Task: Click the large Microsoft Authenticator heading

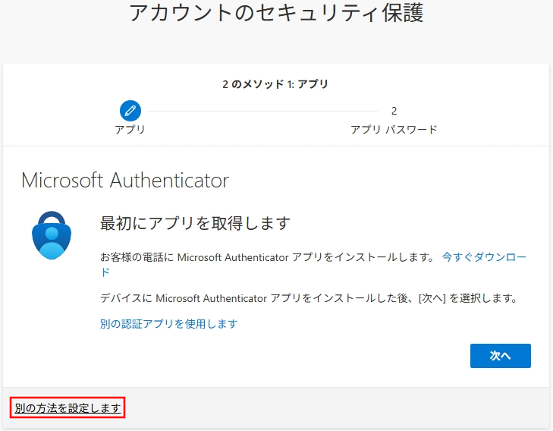Action: coord(125,181)
